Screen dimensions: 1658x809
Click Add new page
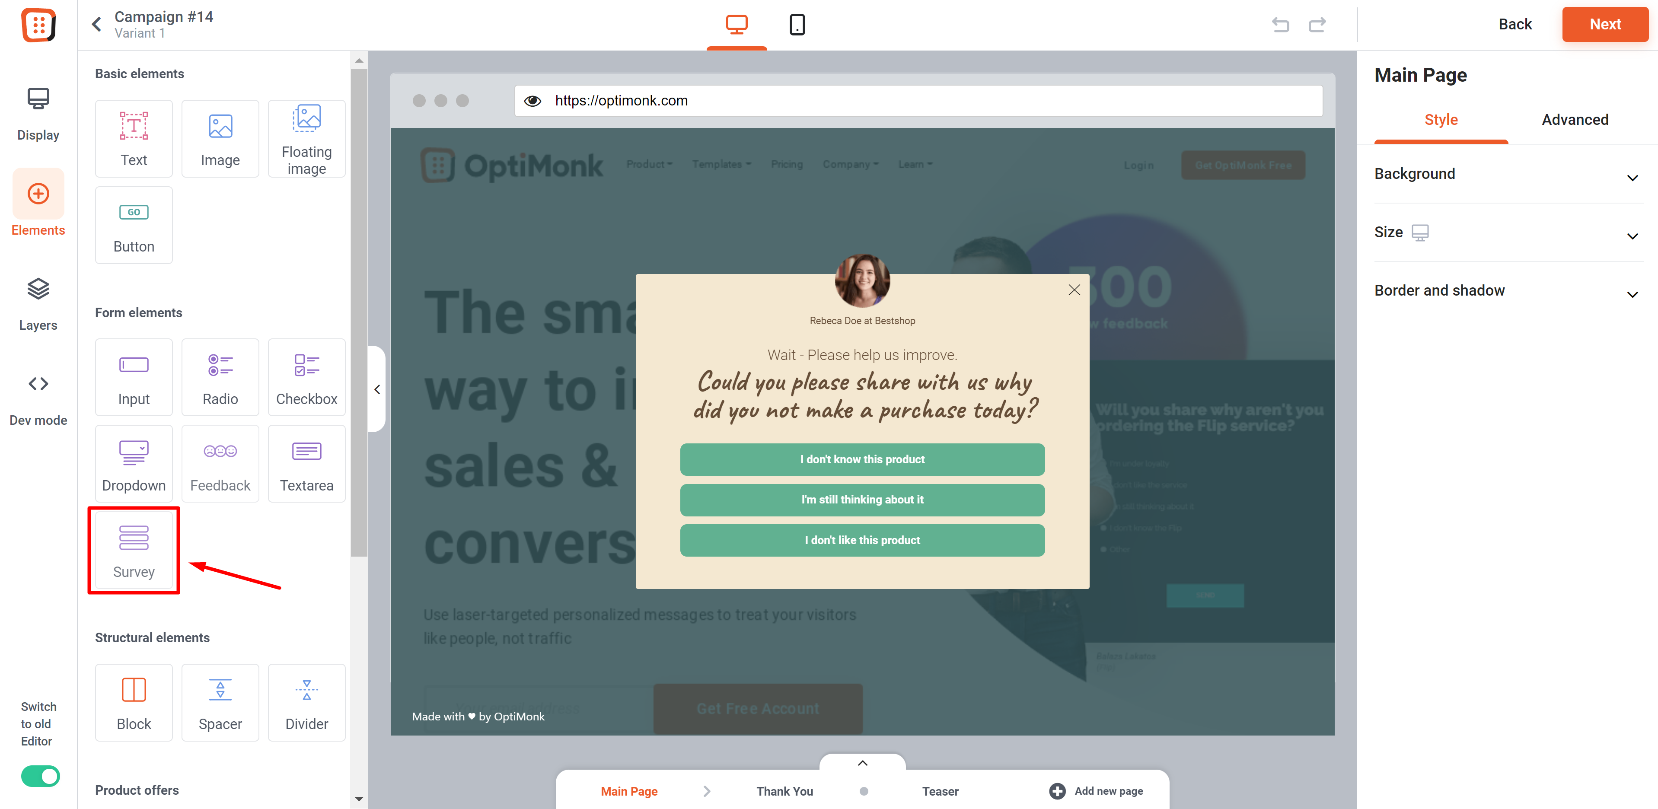(x=1096, y=791)
